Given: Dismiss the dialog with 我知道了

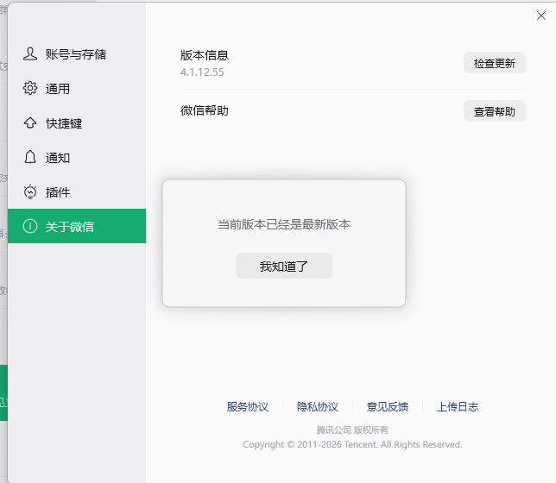Looking at the screenshot, I should coord(284,266).
